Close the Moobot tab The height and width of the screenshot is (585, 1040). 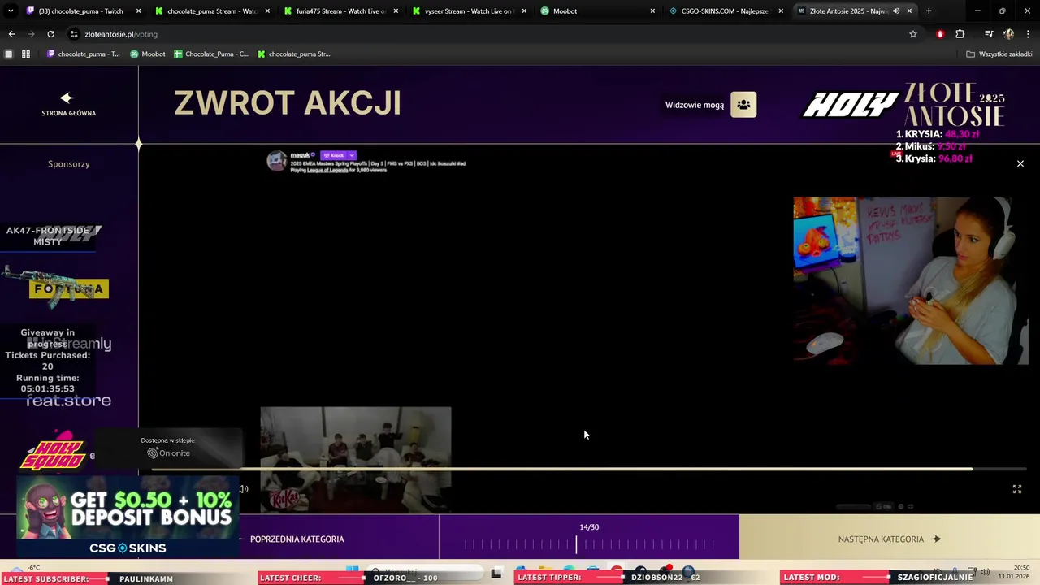652,11
